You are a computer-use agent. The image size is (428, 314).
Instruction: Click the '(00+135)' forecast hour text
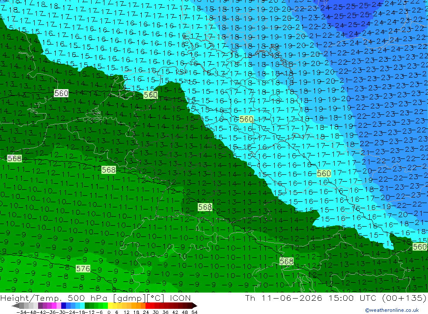(x=404, y=298)
